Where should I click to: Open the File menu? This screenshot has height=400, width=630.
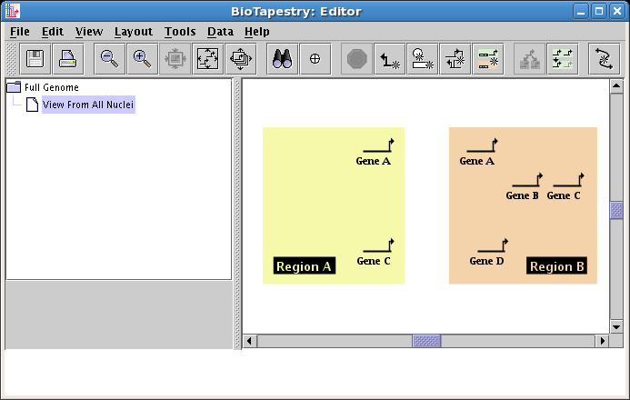[x=19, y=31]
